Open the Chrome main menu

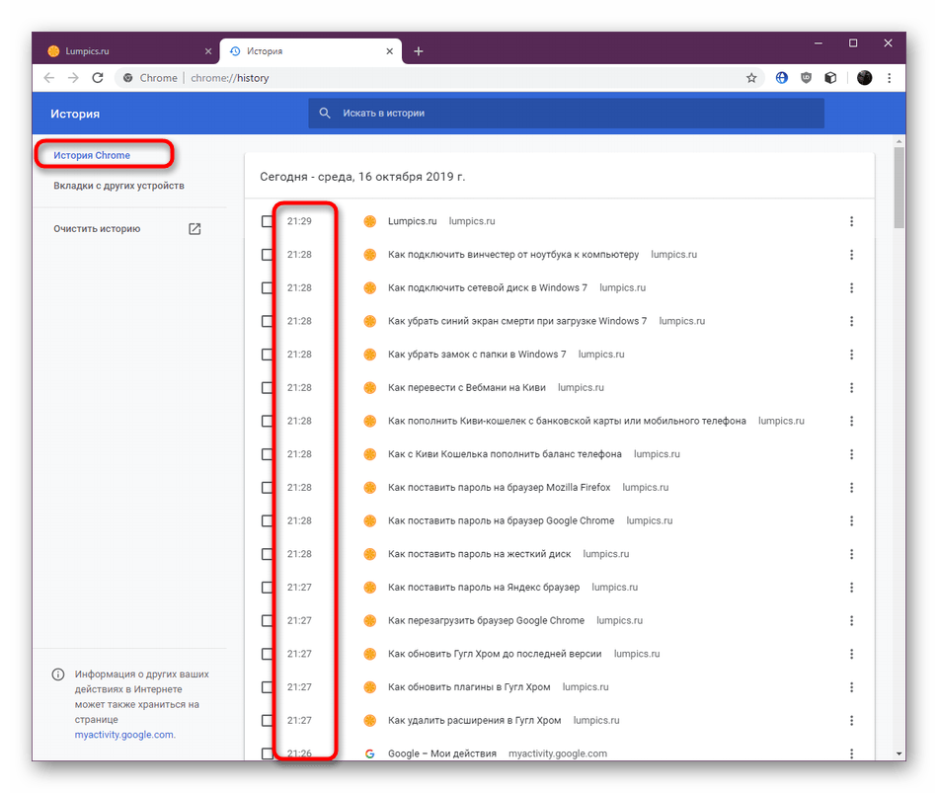click(890, 78)
